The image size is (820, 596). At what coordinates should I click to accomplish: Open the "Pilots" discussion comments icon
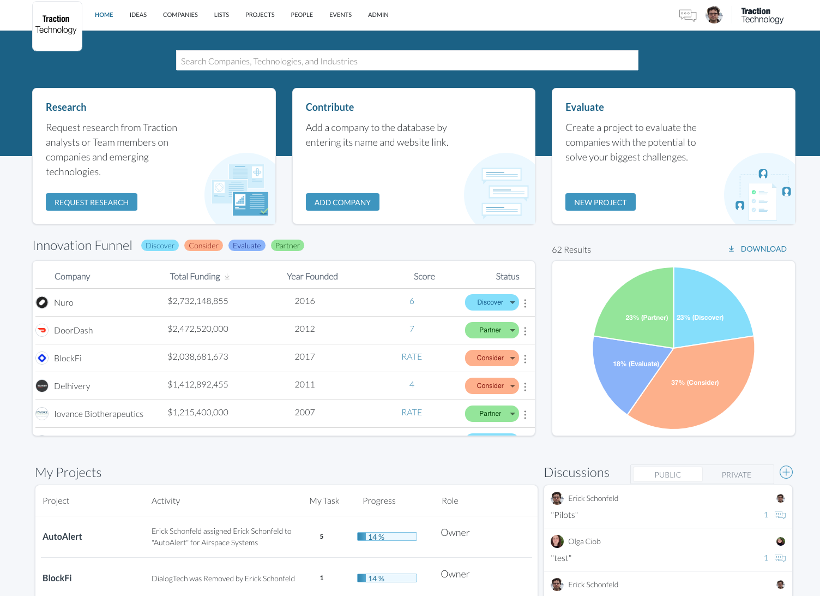coord(780,515)
